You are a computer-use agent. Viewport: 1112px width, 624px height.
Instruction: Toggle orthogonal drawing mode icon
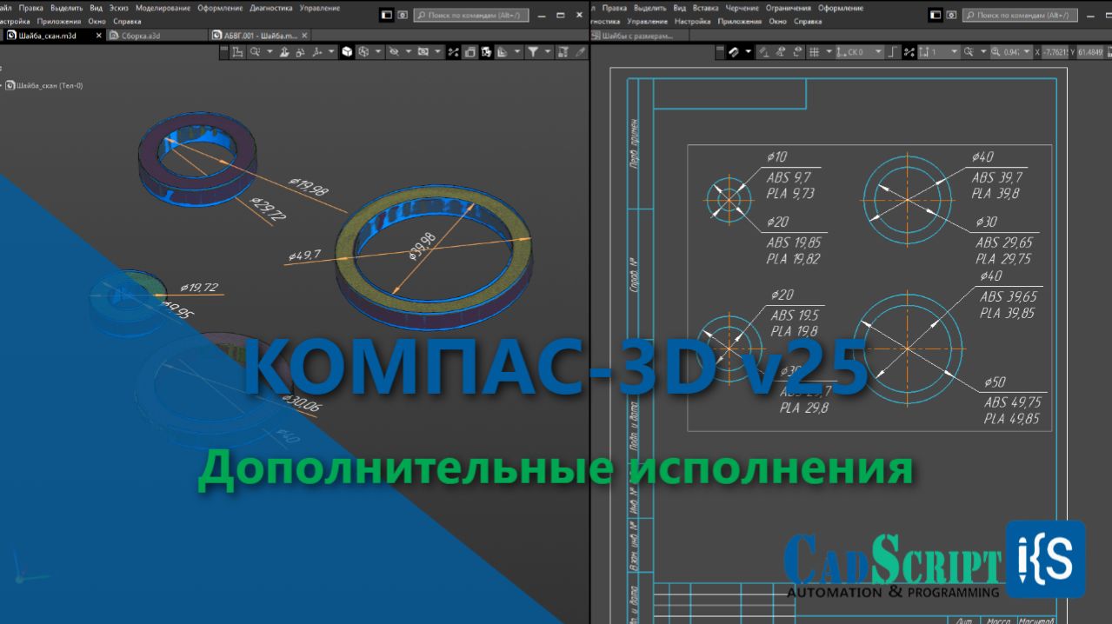pyautogui.click(x=893, y=52)
